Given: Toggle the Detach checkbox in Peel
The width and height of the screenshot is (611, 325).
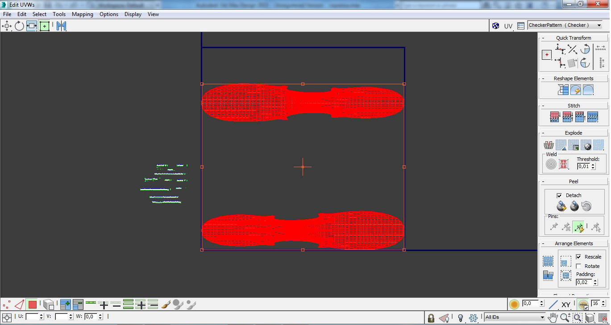Looking at the screenshot, I should pyautogui.click(x=559, y=195).
